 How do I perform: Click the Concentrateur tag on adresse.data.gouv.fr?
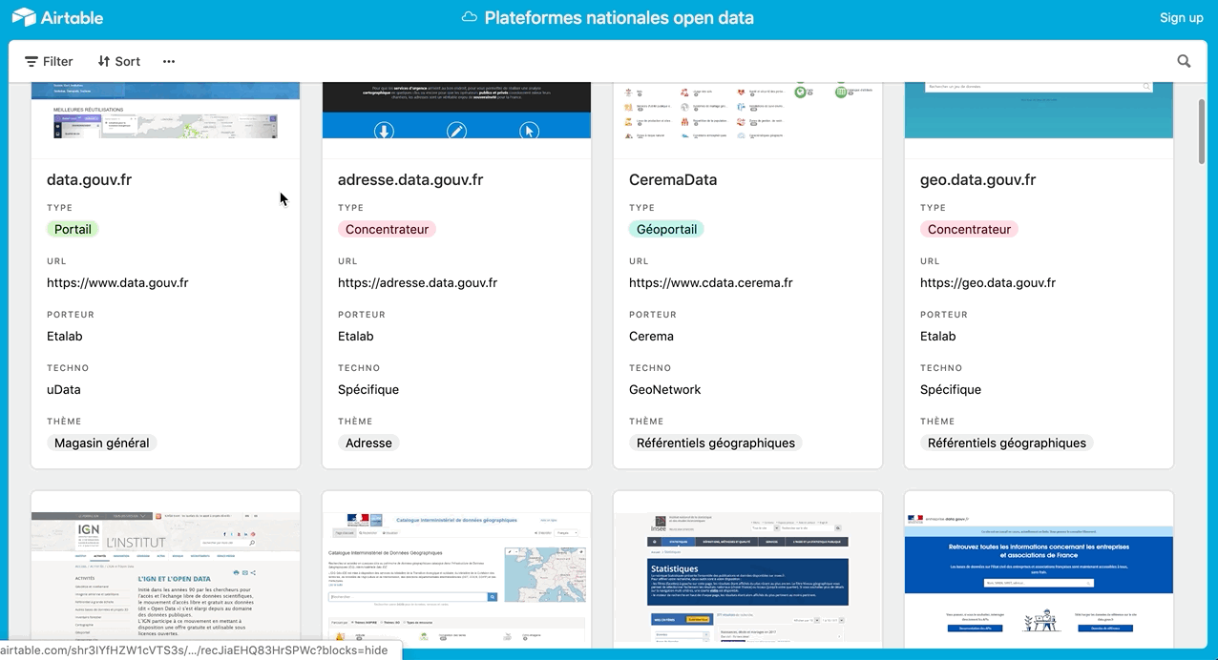387,229
